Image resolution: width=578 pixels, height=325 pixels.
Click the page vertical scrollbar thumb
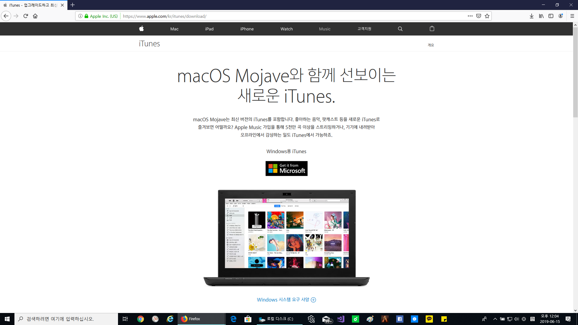[x=575, y=72]
